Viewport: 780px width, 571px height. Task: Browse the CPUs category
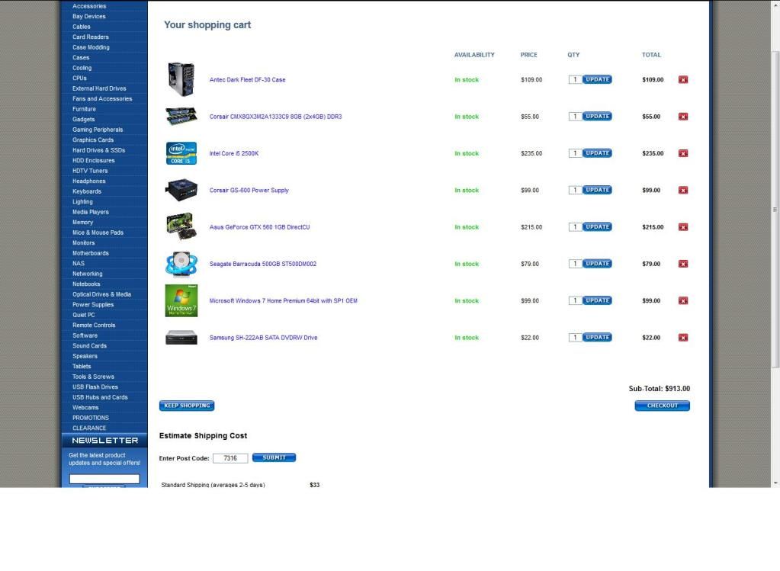79,78
